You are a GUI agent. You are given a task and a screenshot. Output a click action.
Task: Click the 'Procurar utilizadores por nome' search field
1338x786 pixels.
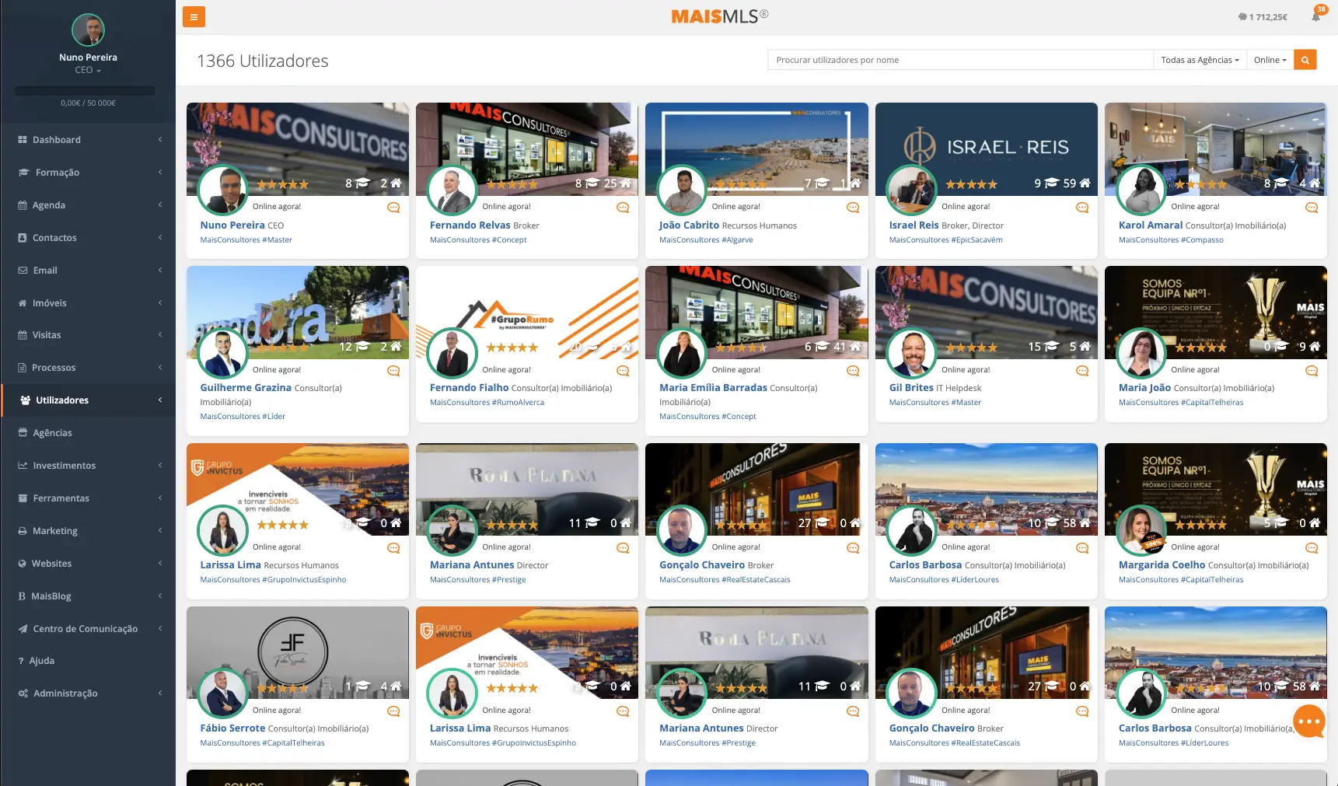(x=959, y=59)
